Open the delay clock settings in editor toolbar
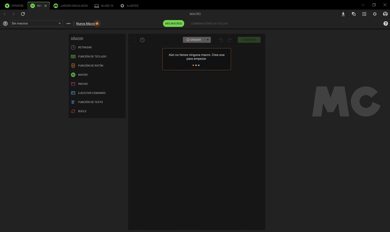This screenshot has height=232, width=390. (x=142, y=40)
